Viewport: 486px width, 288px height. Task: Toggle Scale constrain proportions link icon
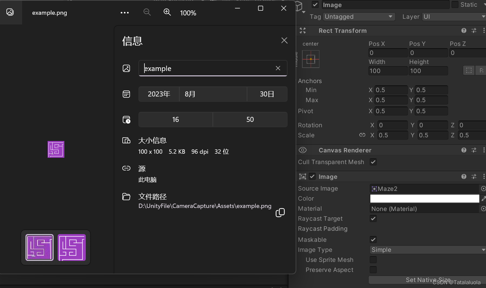coord(362,135)
